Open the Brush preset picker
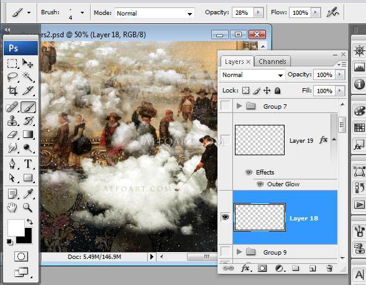Screen dimensions: 366x285 coord(82,12)
